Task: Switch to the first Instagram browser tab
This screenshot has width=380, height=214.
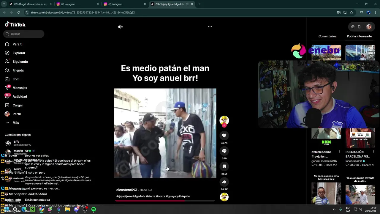Action: (78, 4)
